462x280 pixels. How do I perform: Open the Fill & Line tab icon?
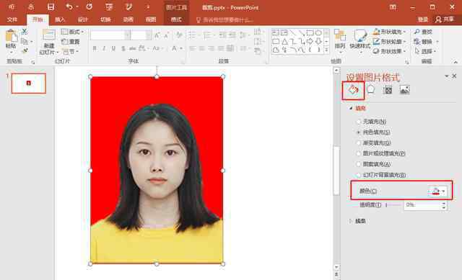tap(353, 90)
